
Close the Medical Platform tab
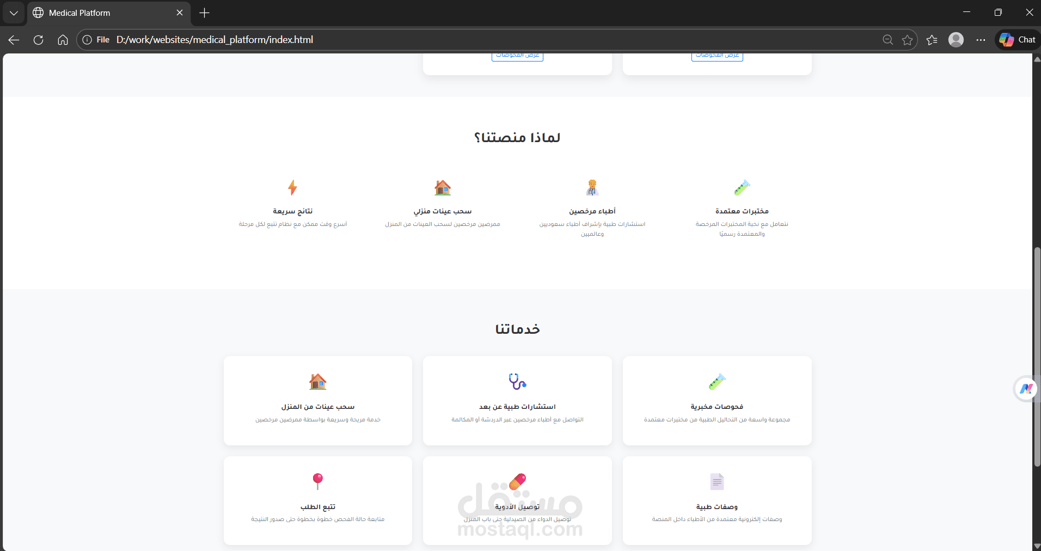180,13
